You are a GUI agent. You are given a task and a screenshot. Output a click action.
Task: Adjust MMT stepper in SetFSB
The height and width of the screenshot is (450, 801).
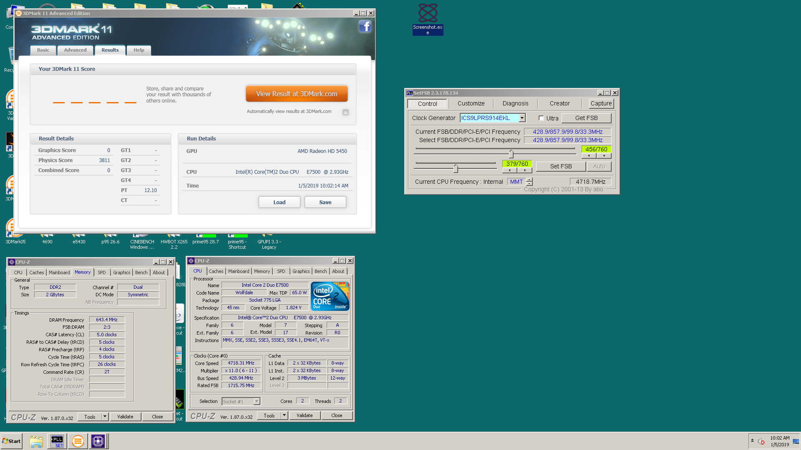click(x=529, y=182)
